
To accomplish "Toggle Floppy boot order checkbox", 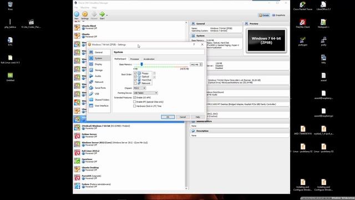I will click(x=135, y=73).
